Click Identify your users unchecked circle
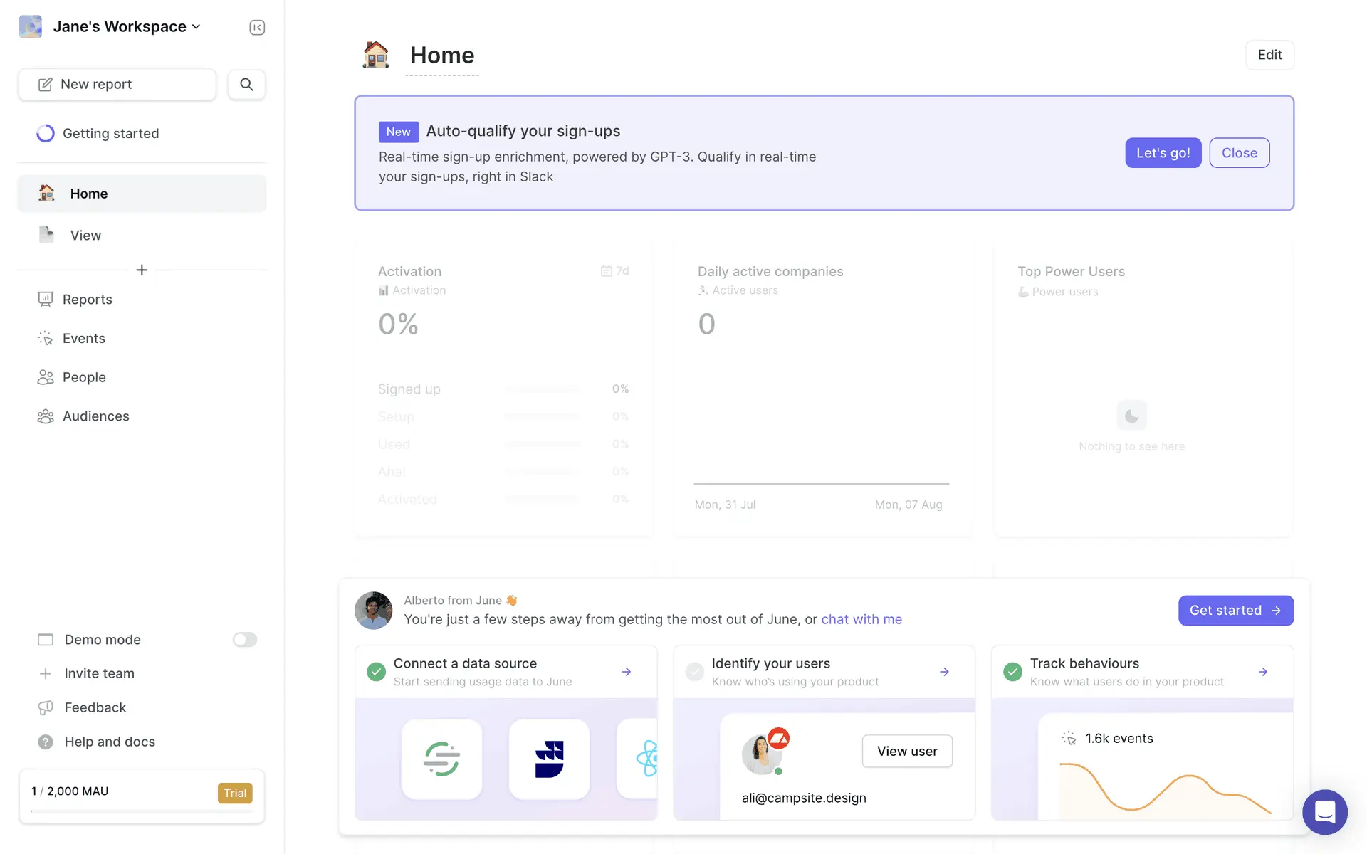This screenshot has height=854, width=1367. (694, 672)
